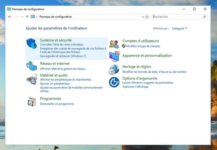
Task: Click Modifier le type de compte
Action: tap(143, 46)
